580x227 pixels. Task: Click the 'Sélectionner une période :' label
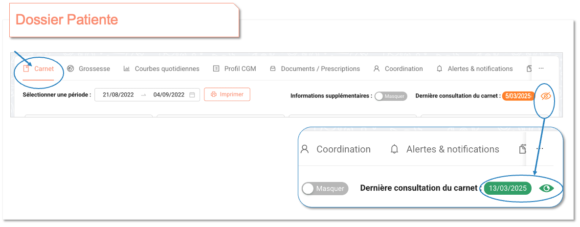(x=57, y=94)
